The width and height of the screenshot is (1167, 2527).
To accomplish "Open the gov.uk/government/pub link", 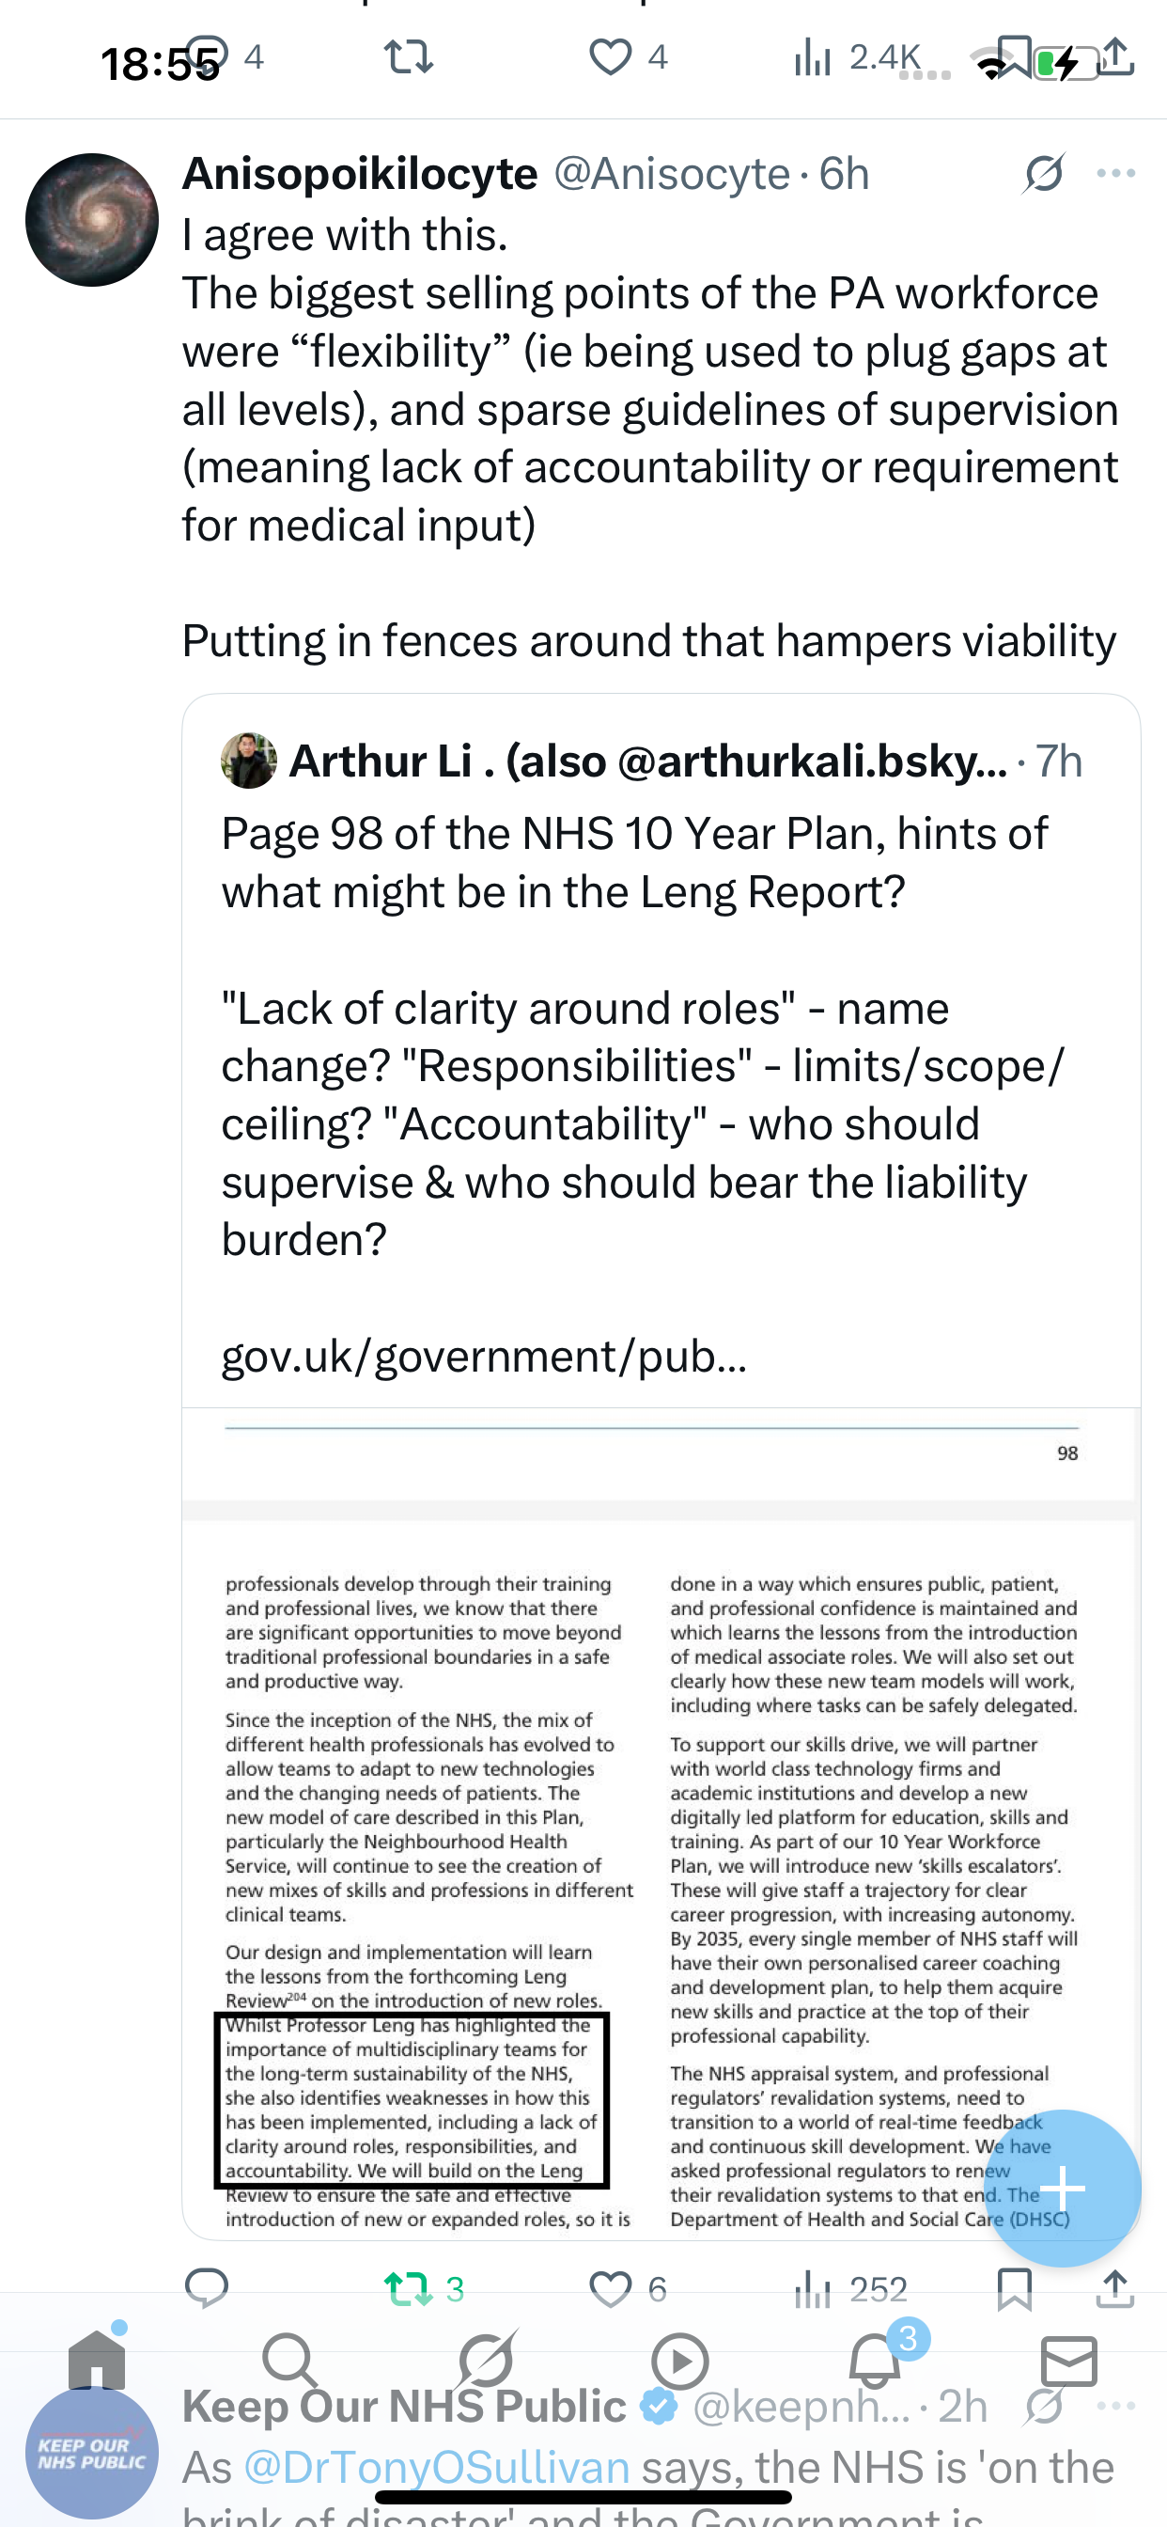I will (x=485, y=1357).
